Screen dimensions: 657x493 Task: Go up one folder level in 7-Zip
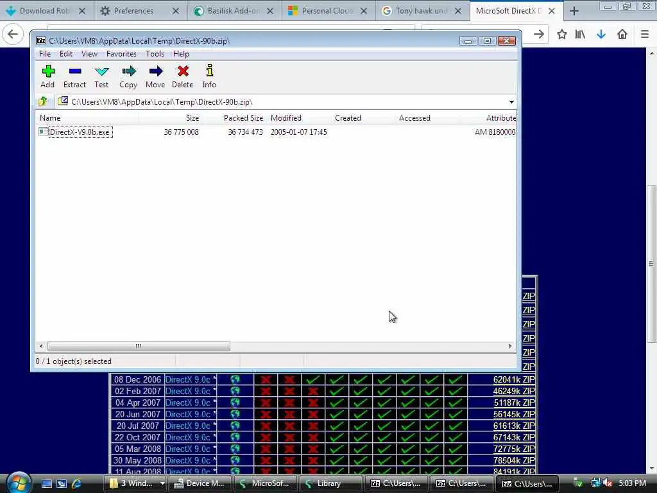(43, 101)
